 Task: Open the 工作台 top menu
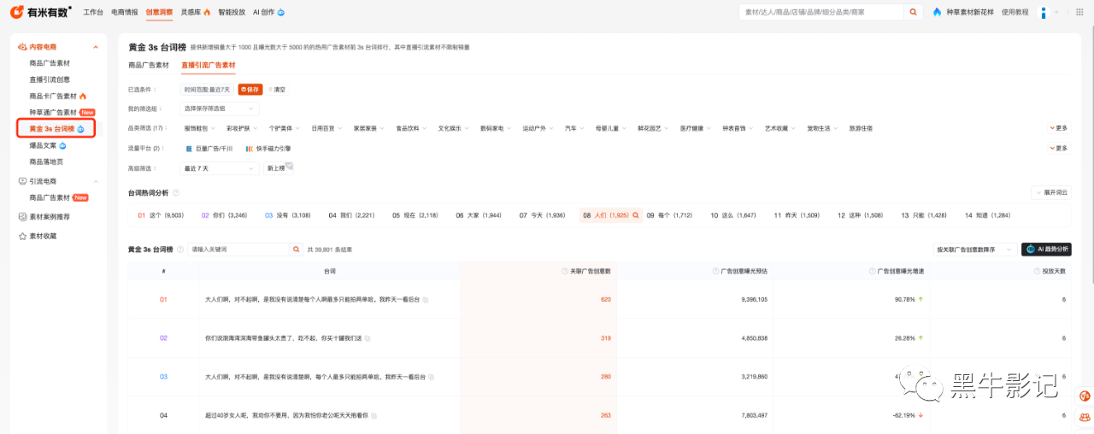coord(93,12)
